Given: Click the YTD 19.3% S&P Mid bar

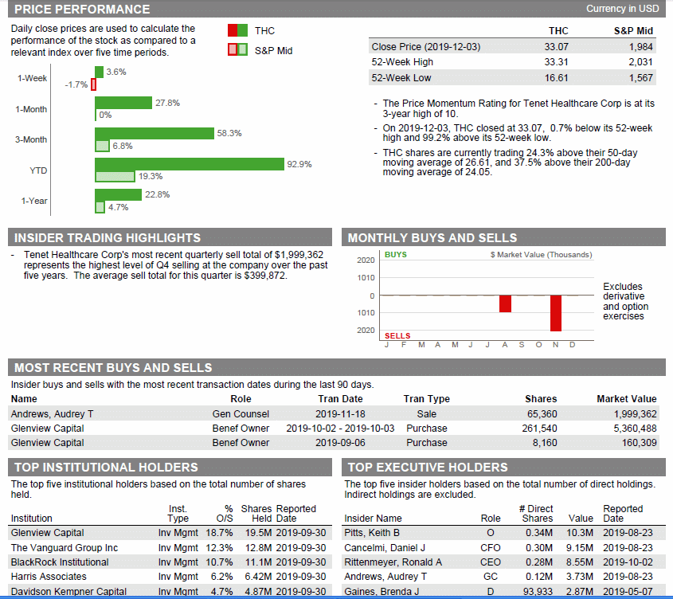Looking at the screenshot, I should (115, 177).
